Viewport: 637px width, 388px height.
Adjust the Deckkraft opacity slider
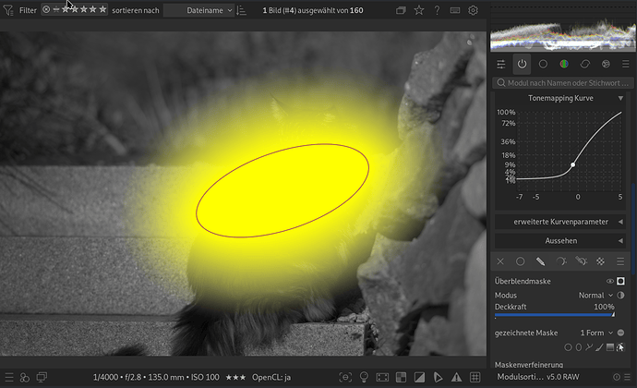554,314
